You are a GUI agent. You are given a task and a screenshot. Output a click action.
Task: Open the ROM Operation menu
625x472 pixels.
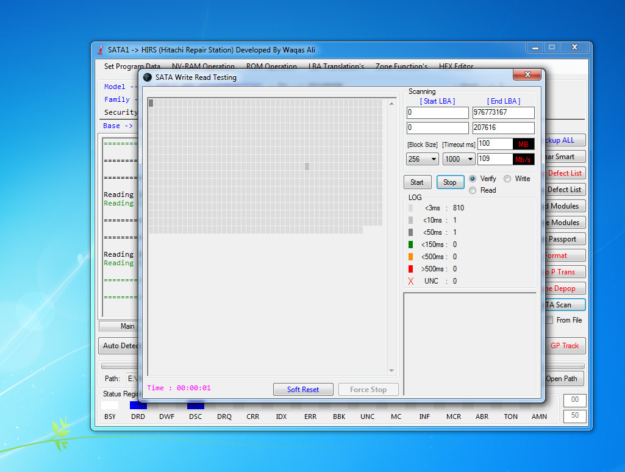[271, 66]
